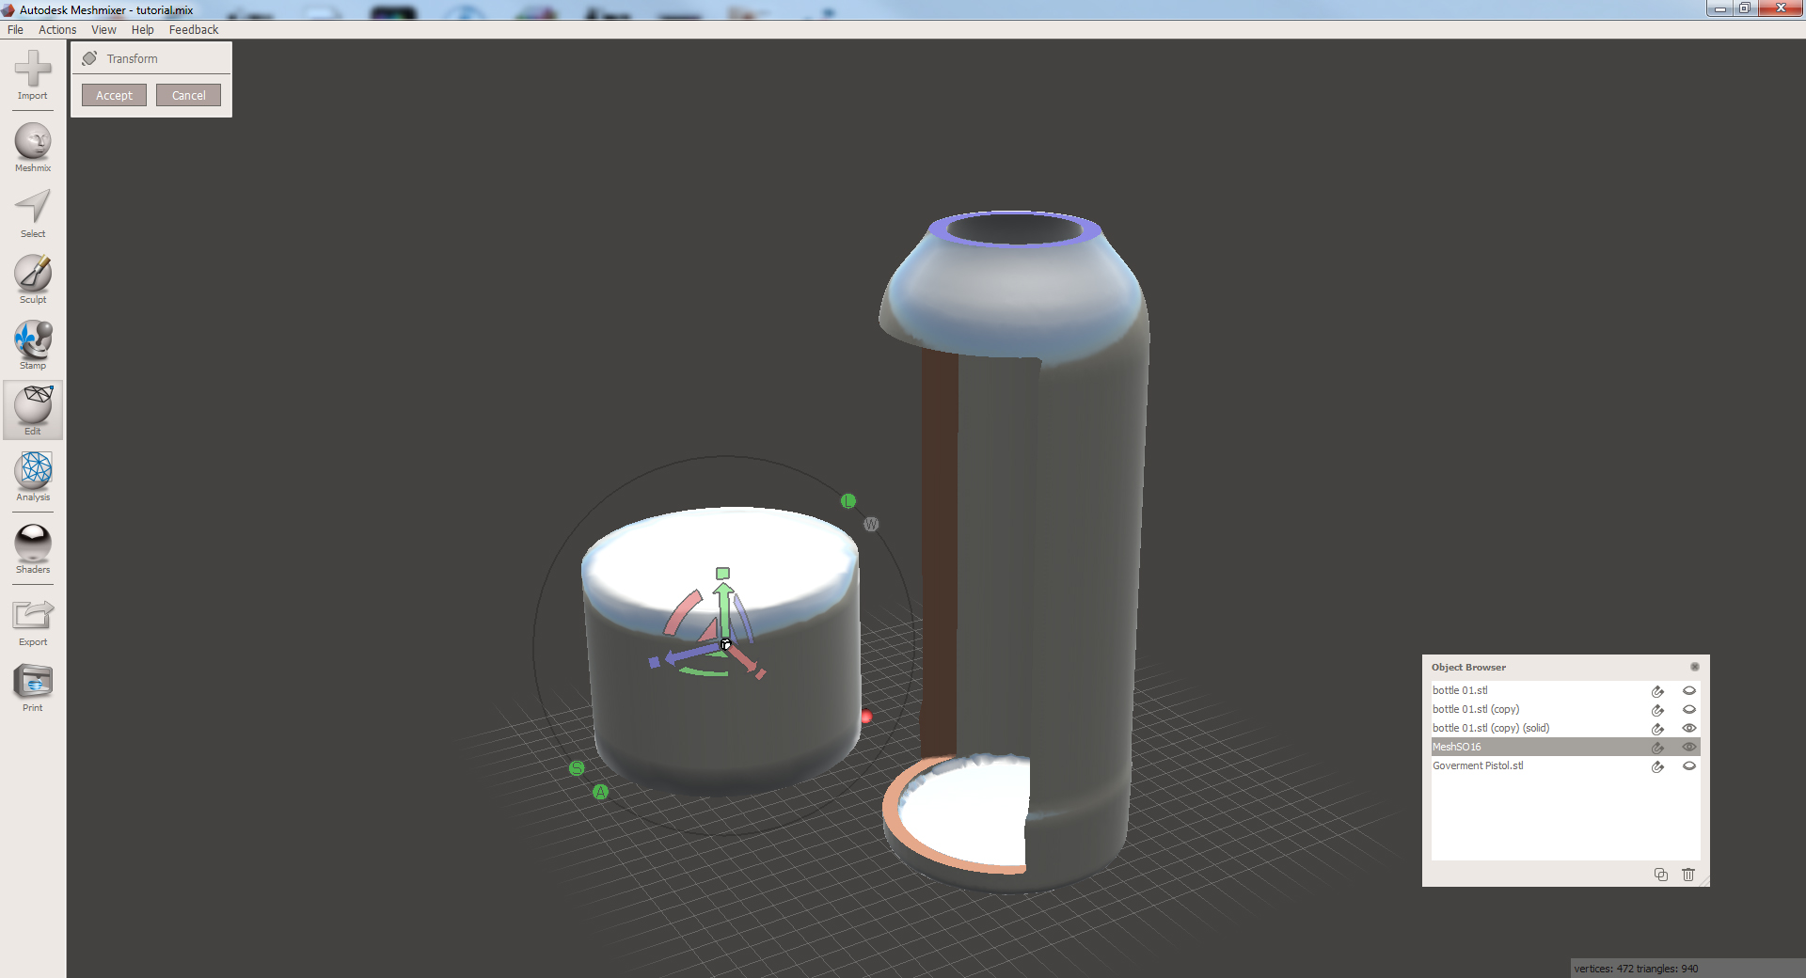Viewport: 1806px width, 978px height.
Task: Click the green S widget toggle
Action: 577,768
